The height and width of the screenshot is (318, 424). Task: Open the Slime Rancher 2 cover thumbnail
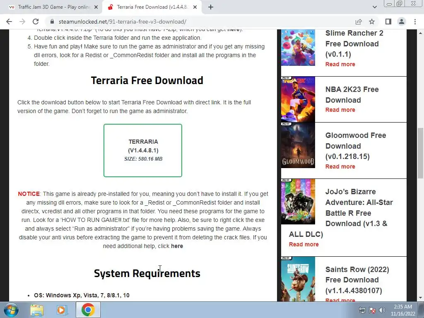pyautogui.click(x=298, y=48)
